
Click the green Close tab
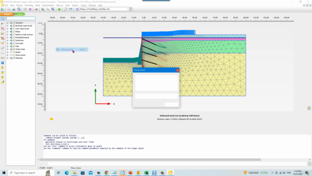coord(19,14)
